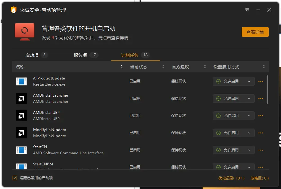
Task: Click the red monitor startup icon
Action: tap(25, 32)
